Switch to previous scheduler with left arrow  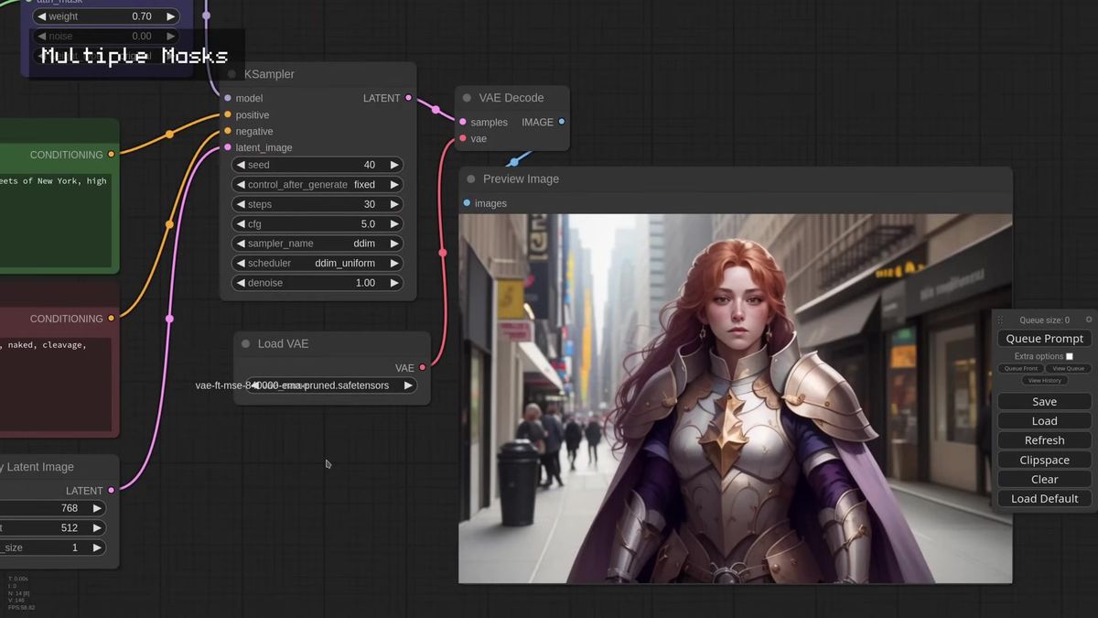pyautogui.click(x=240, y=263)
